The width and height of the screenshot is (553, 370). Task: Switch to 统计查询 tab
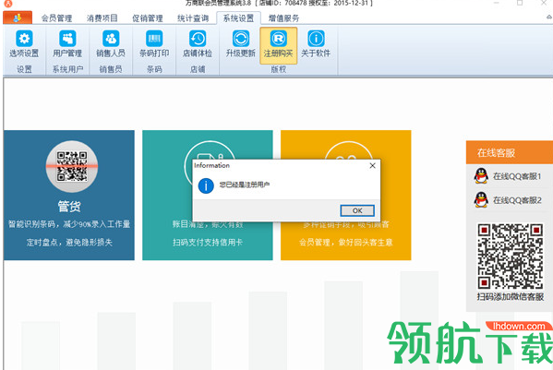tap(193, 18)
